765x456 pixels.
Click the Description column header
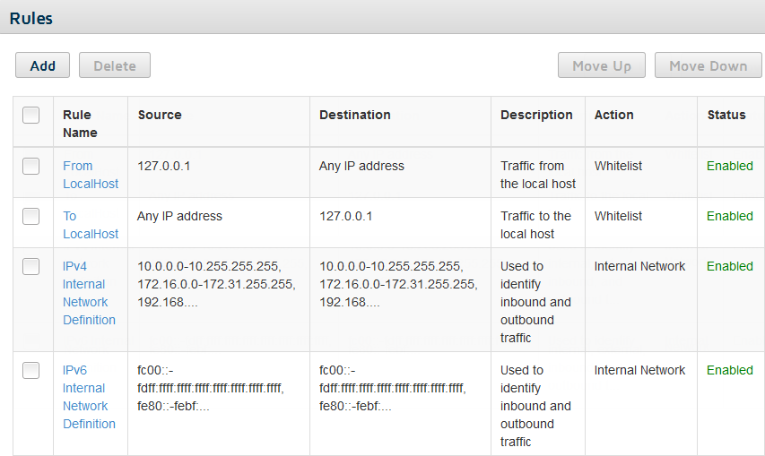536,115
